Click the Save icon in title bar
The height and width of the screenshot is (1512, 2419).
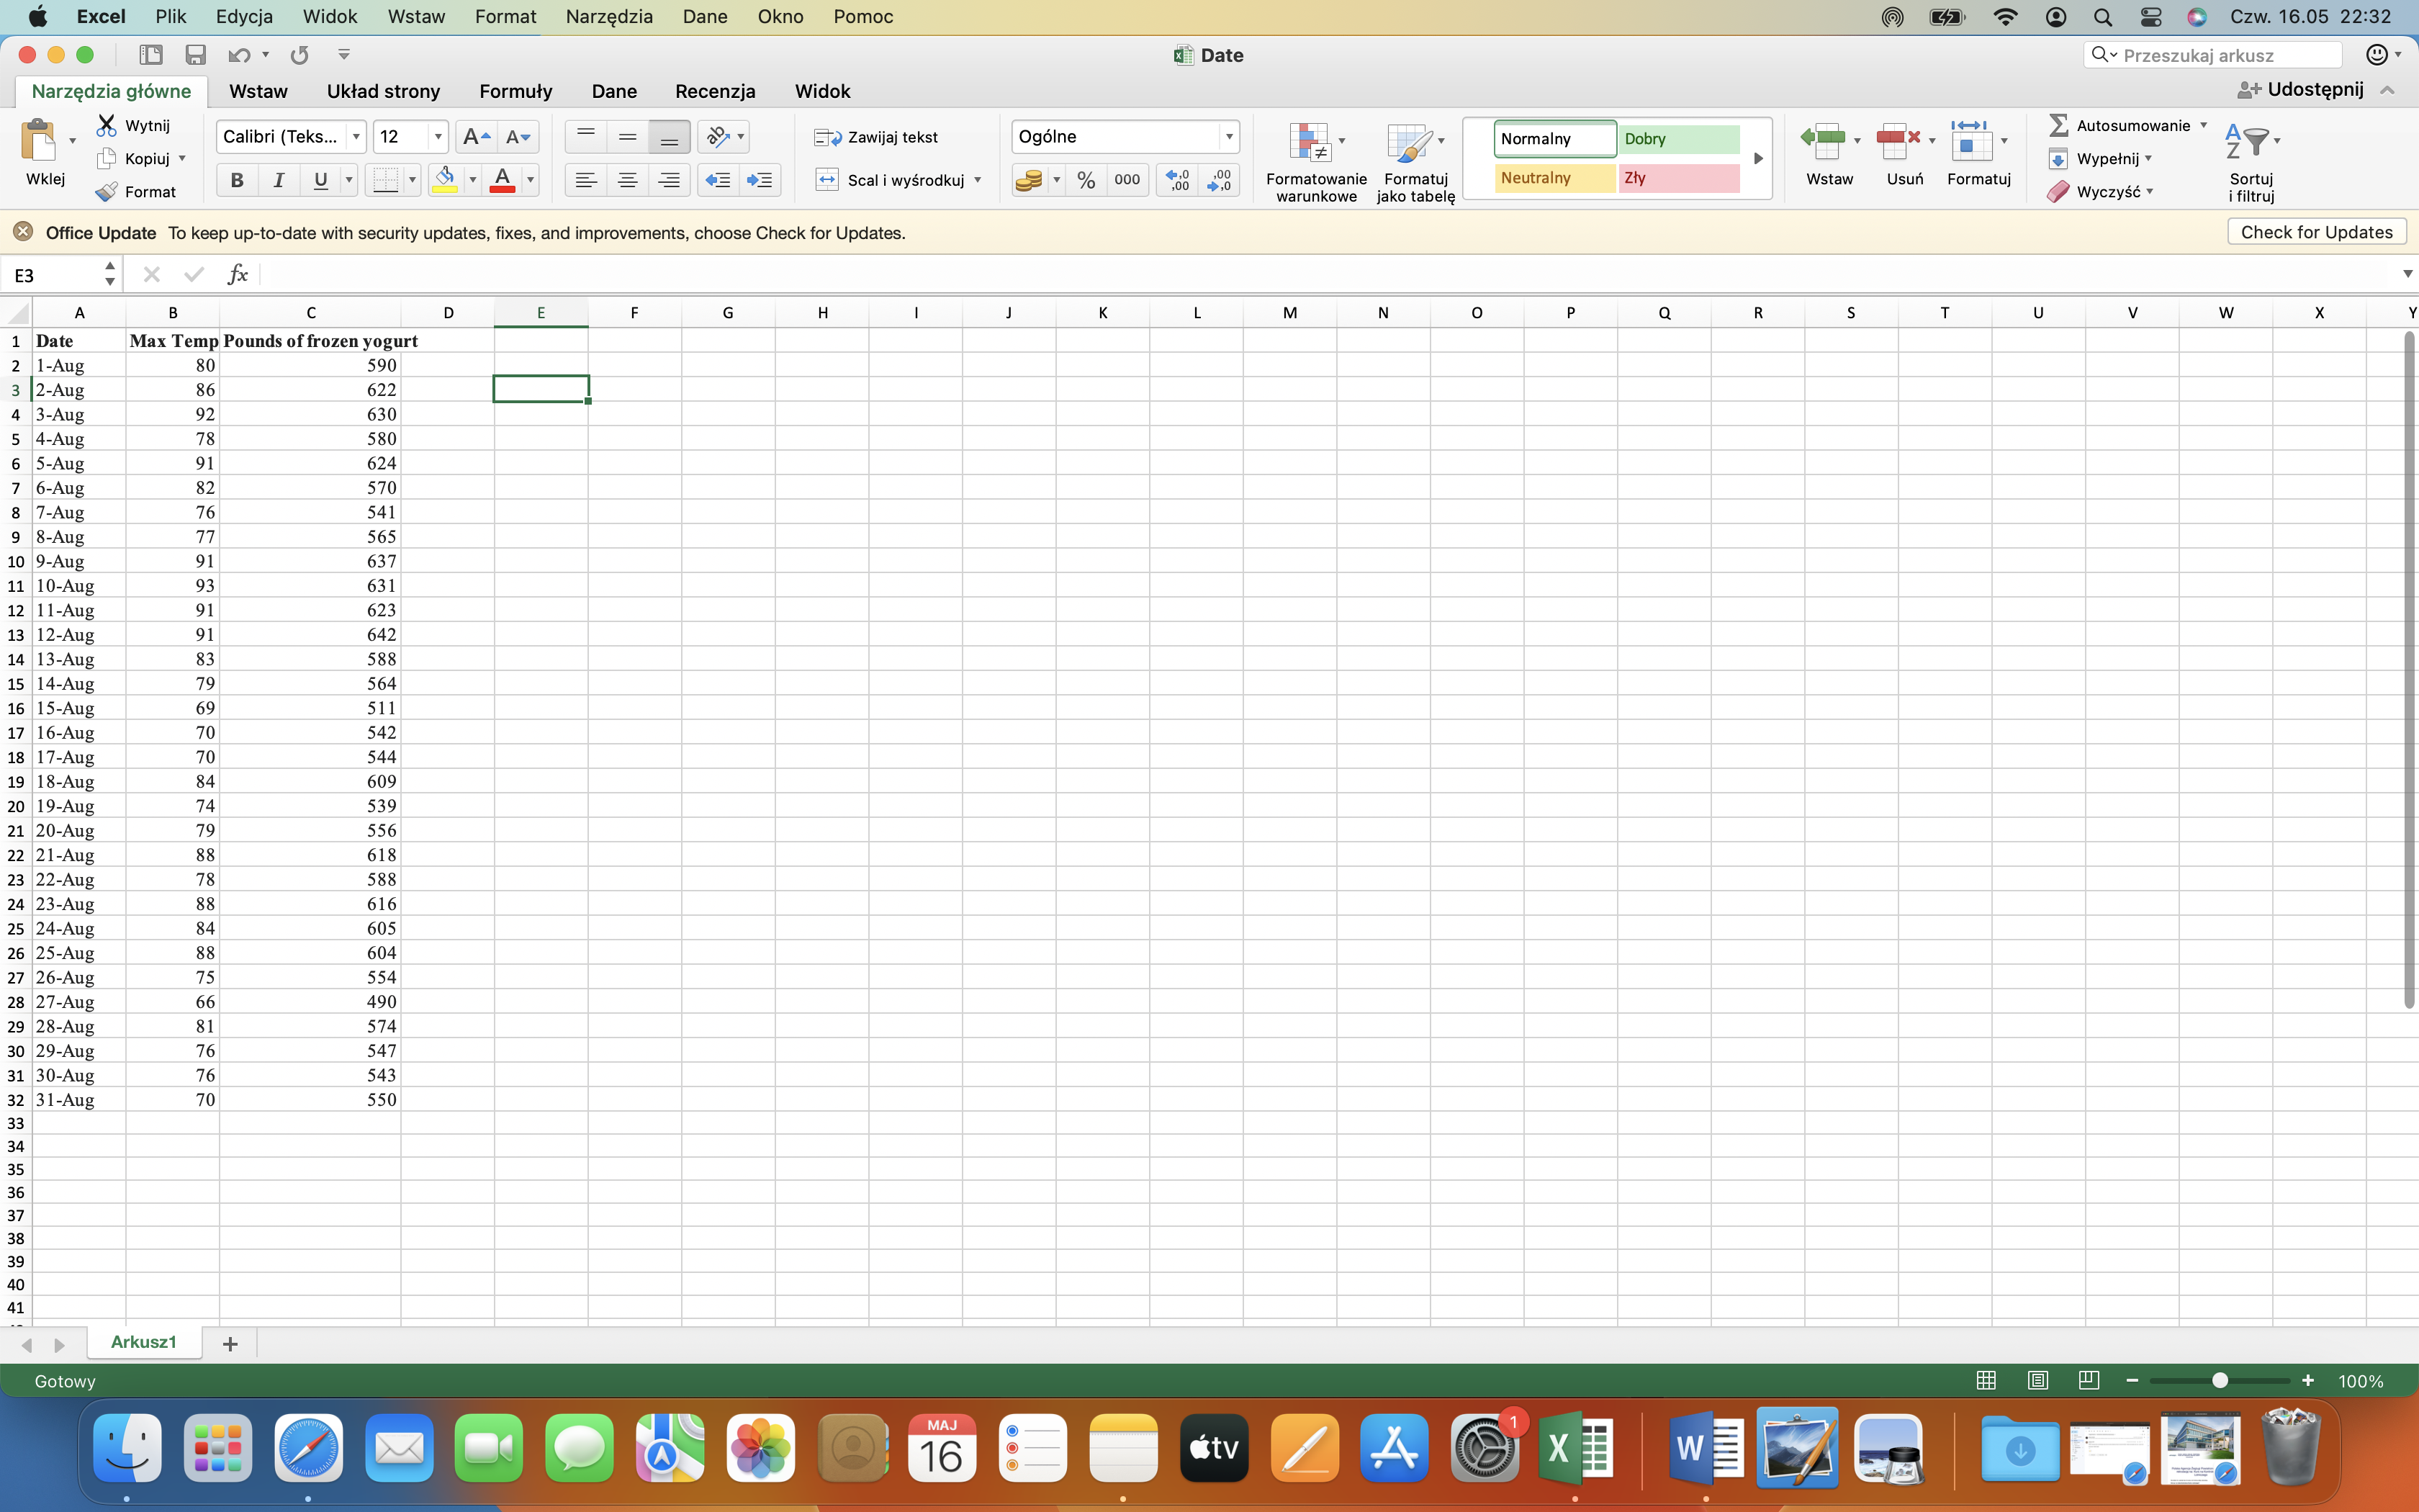point(195,55)
